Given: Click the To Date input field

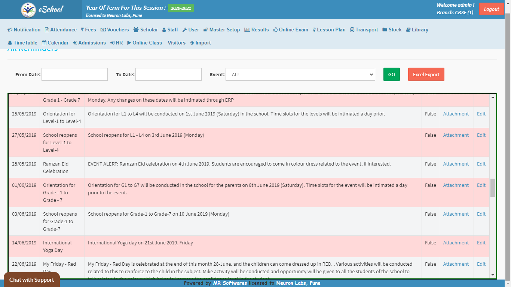Looking at the screenshot, I should click(168, 74).
